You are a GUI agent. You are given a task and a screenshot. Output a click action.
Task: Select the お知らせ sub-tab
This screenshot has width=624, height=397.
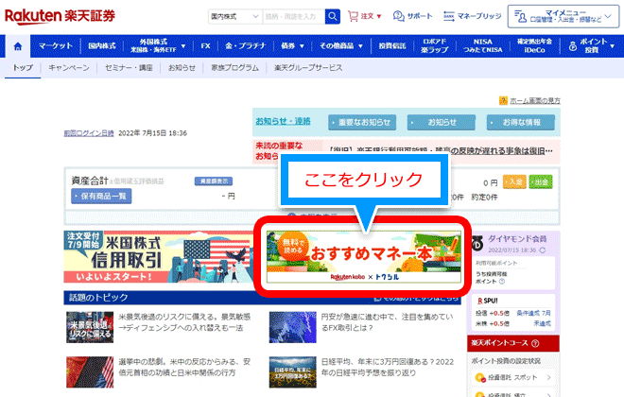click(x=182, y=68)
